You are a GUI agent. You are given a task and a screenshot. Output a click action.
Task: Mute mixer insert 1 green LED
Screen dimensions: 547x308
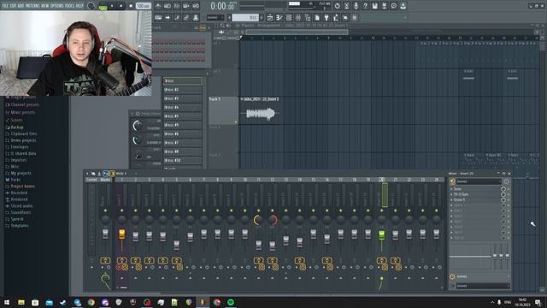click(121, 210)
